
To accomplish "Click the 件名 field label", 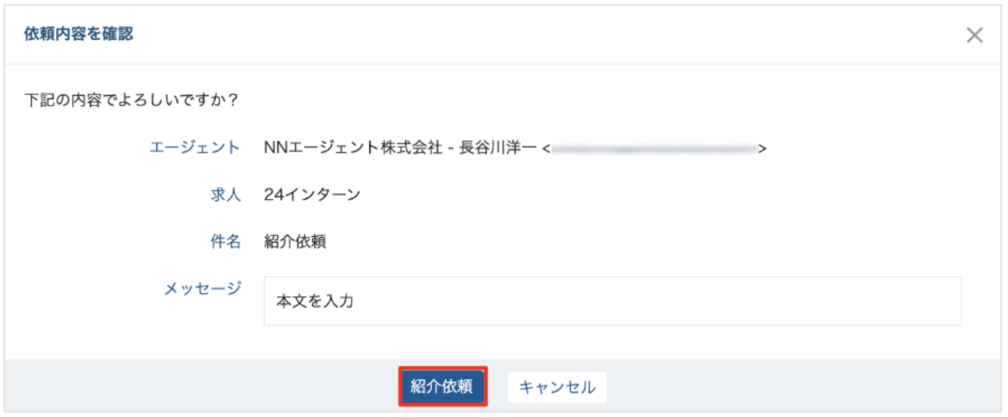I will (226, 241).
